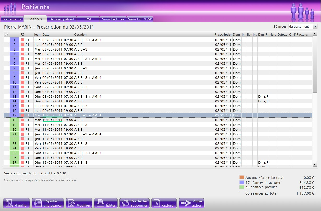Click the Éditer printer icon

point(100,203)
